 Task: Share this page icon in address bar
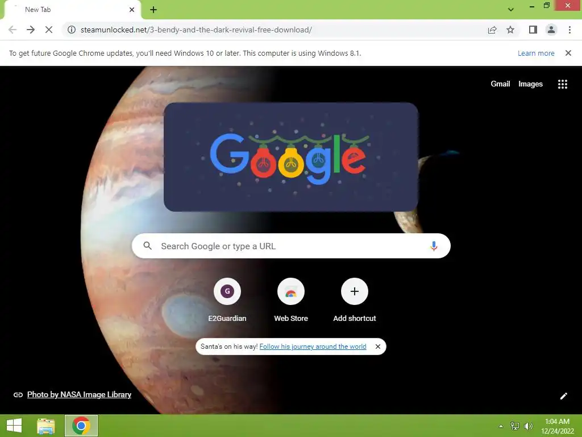click(492, 30)
